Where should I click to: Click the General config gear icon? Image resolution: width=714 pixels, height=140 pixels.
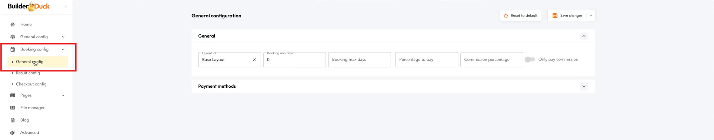point(13,37)
